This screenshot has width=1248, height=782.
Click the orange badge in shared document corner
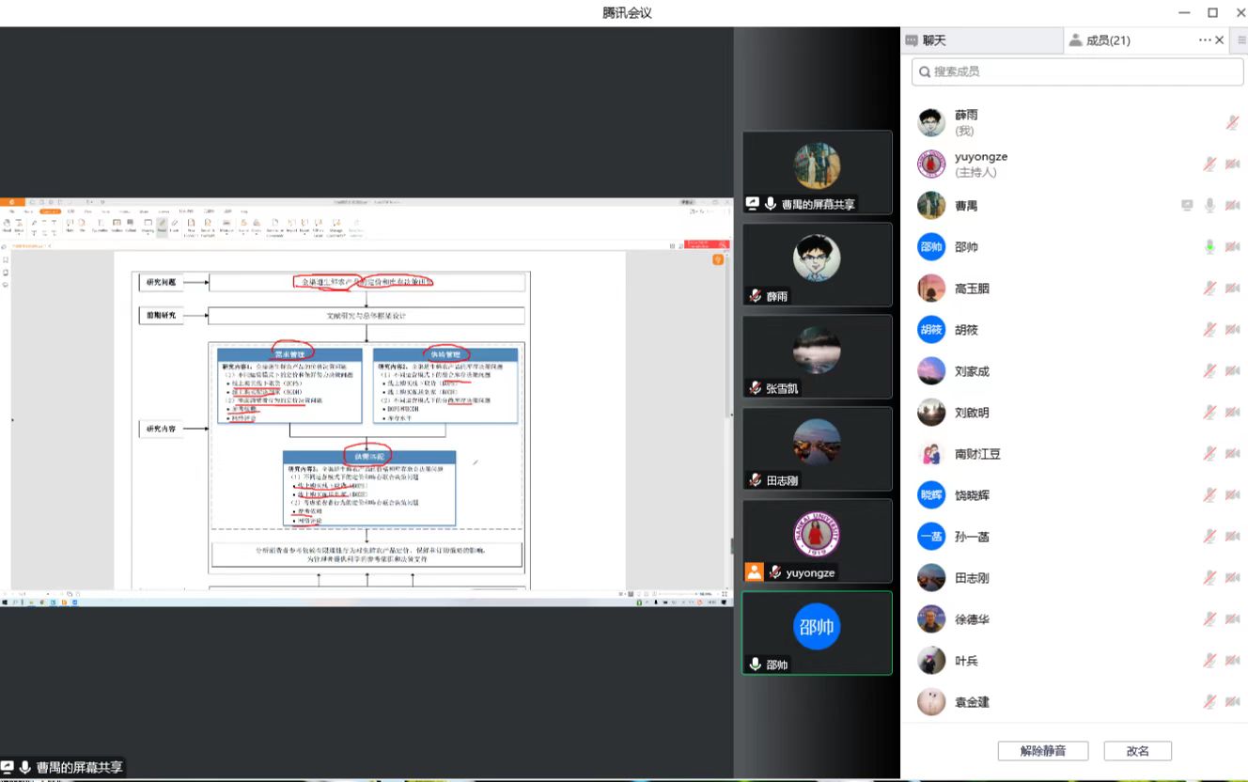(x=718, y=259)
